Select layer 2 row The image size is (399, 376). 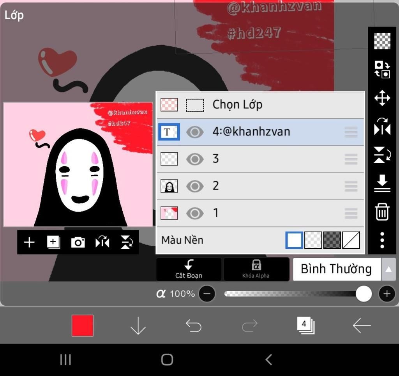pos(260,186)
